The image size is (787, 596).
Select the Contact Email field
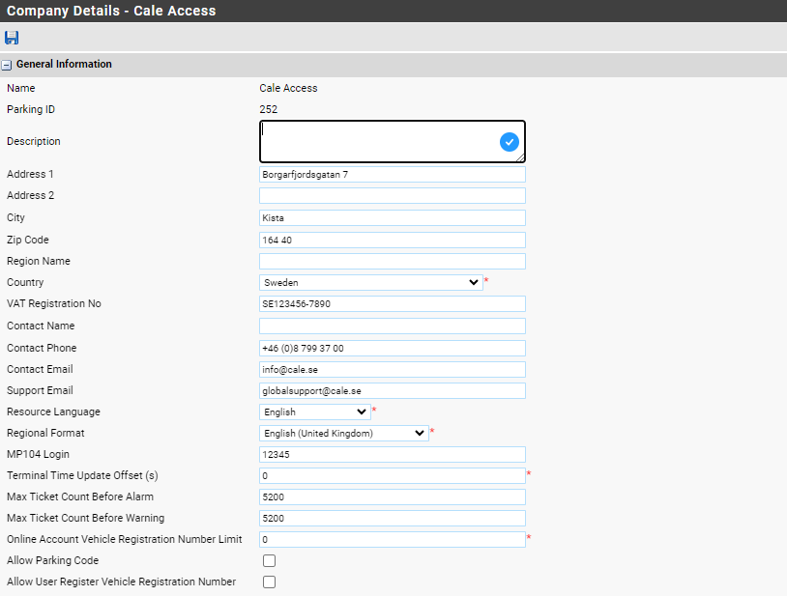392,369
